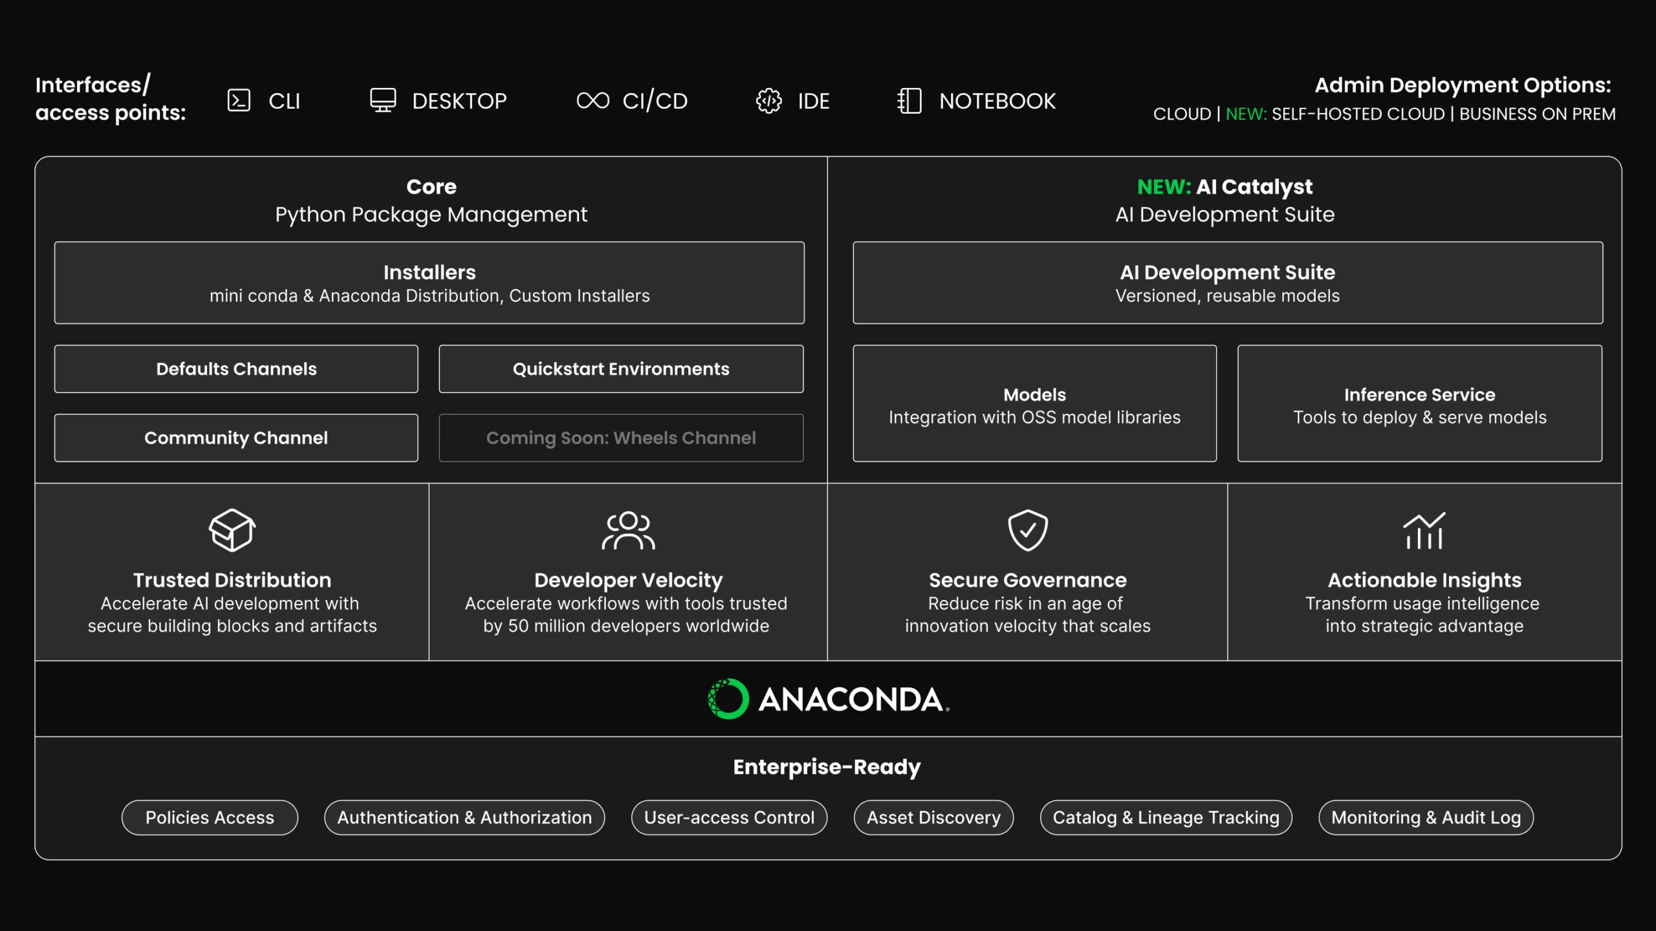Click the Inference Service box
1656x931 pixels.
pos(1419,403)
